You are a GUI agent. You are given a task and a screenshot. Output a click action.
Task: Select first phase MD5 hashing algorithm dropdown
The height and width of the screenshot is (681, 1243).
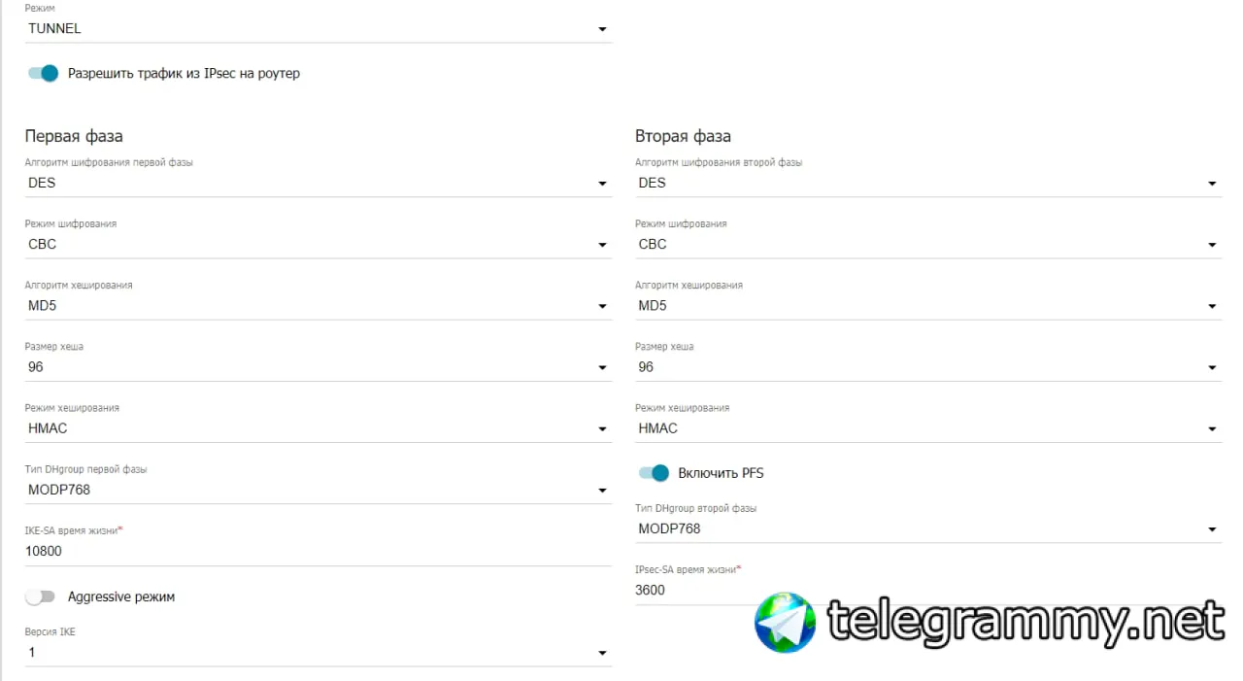click(x=319, y=306)
